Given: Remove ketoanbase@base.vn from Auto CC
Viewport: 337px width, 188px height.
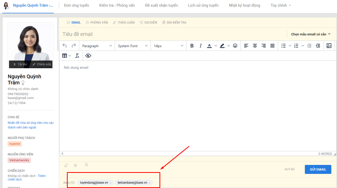Looking at the screenshot, I should click(x=149, y=183).
